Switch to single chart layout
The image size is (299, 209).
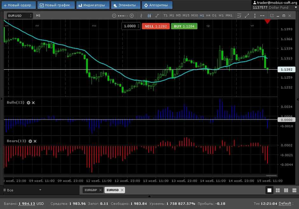[x=269, y=190]
